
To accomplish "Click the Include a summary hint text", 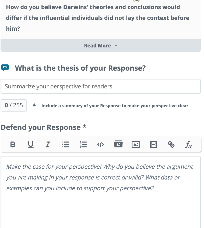I will pyautogui.click(x=115, y=106).
